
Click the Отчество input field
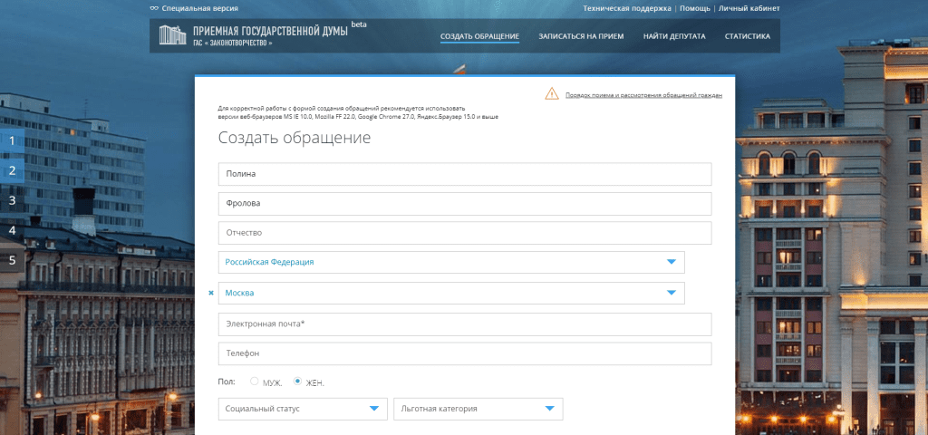(x=464, y=233)
